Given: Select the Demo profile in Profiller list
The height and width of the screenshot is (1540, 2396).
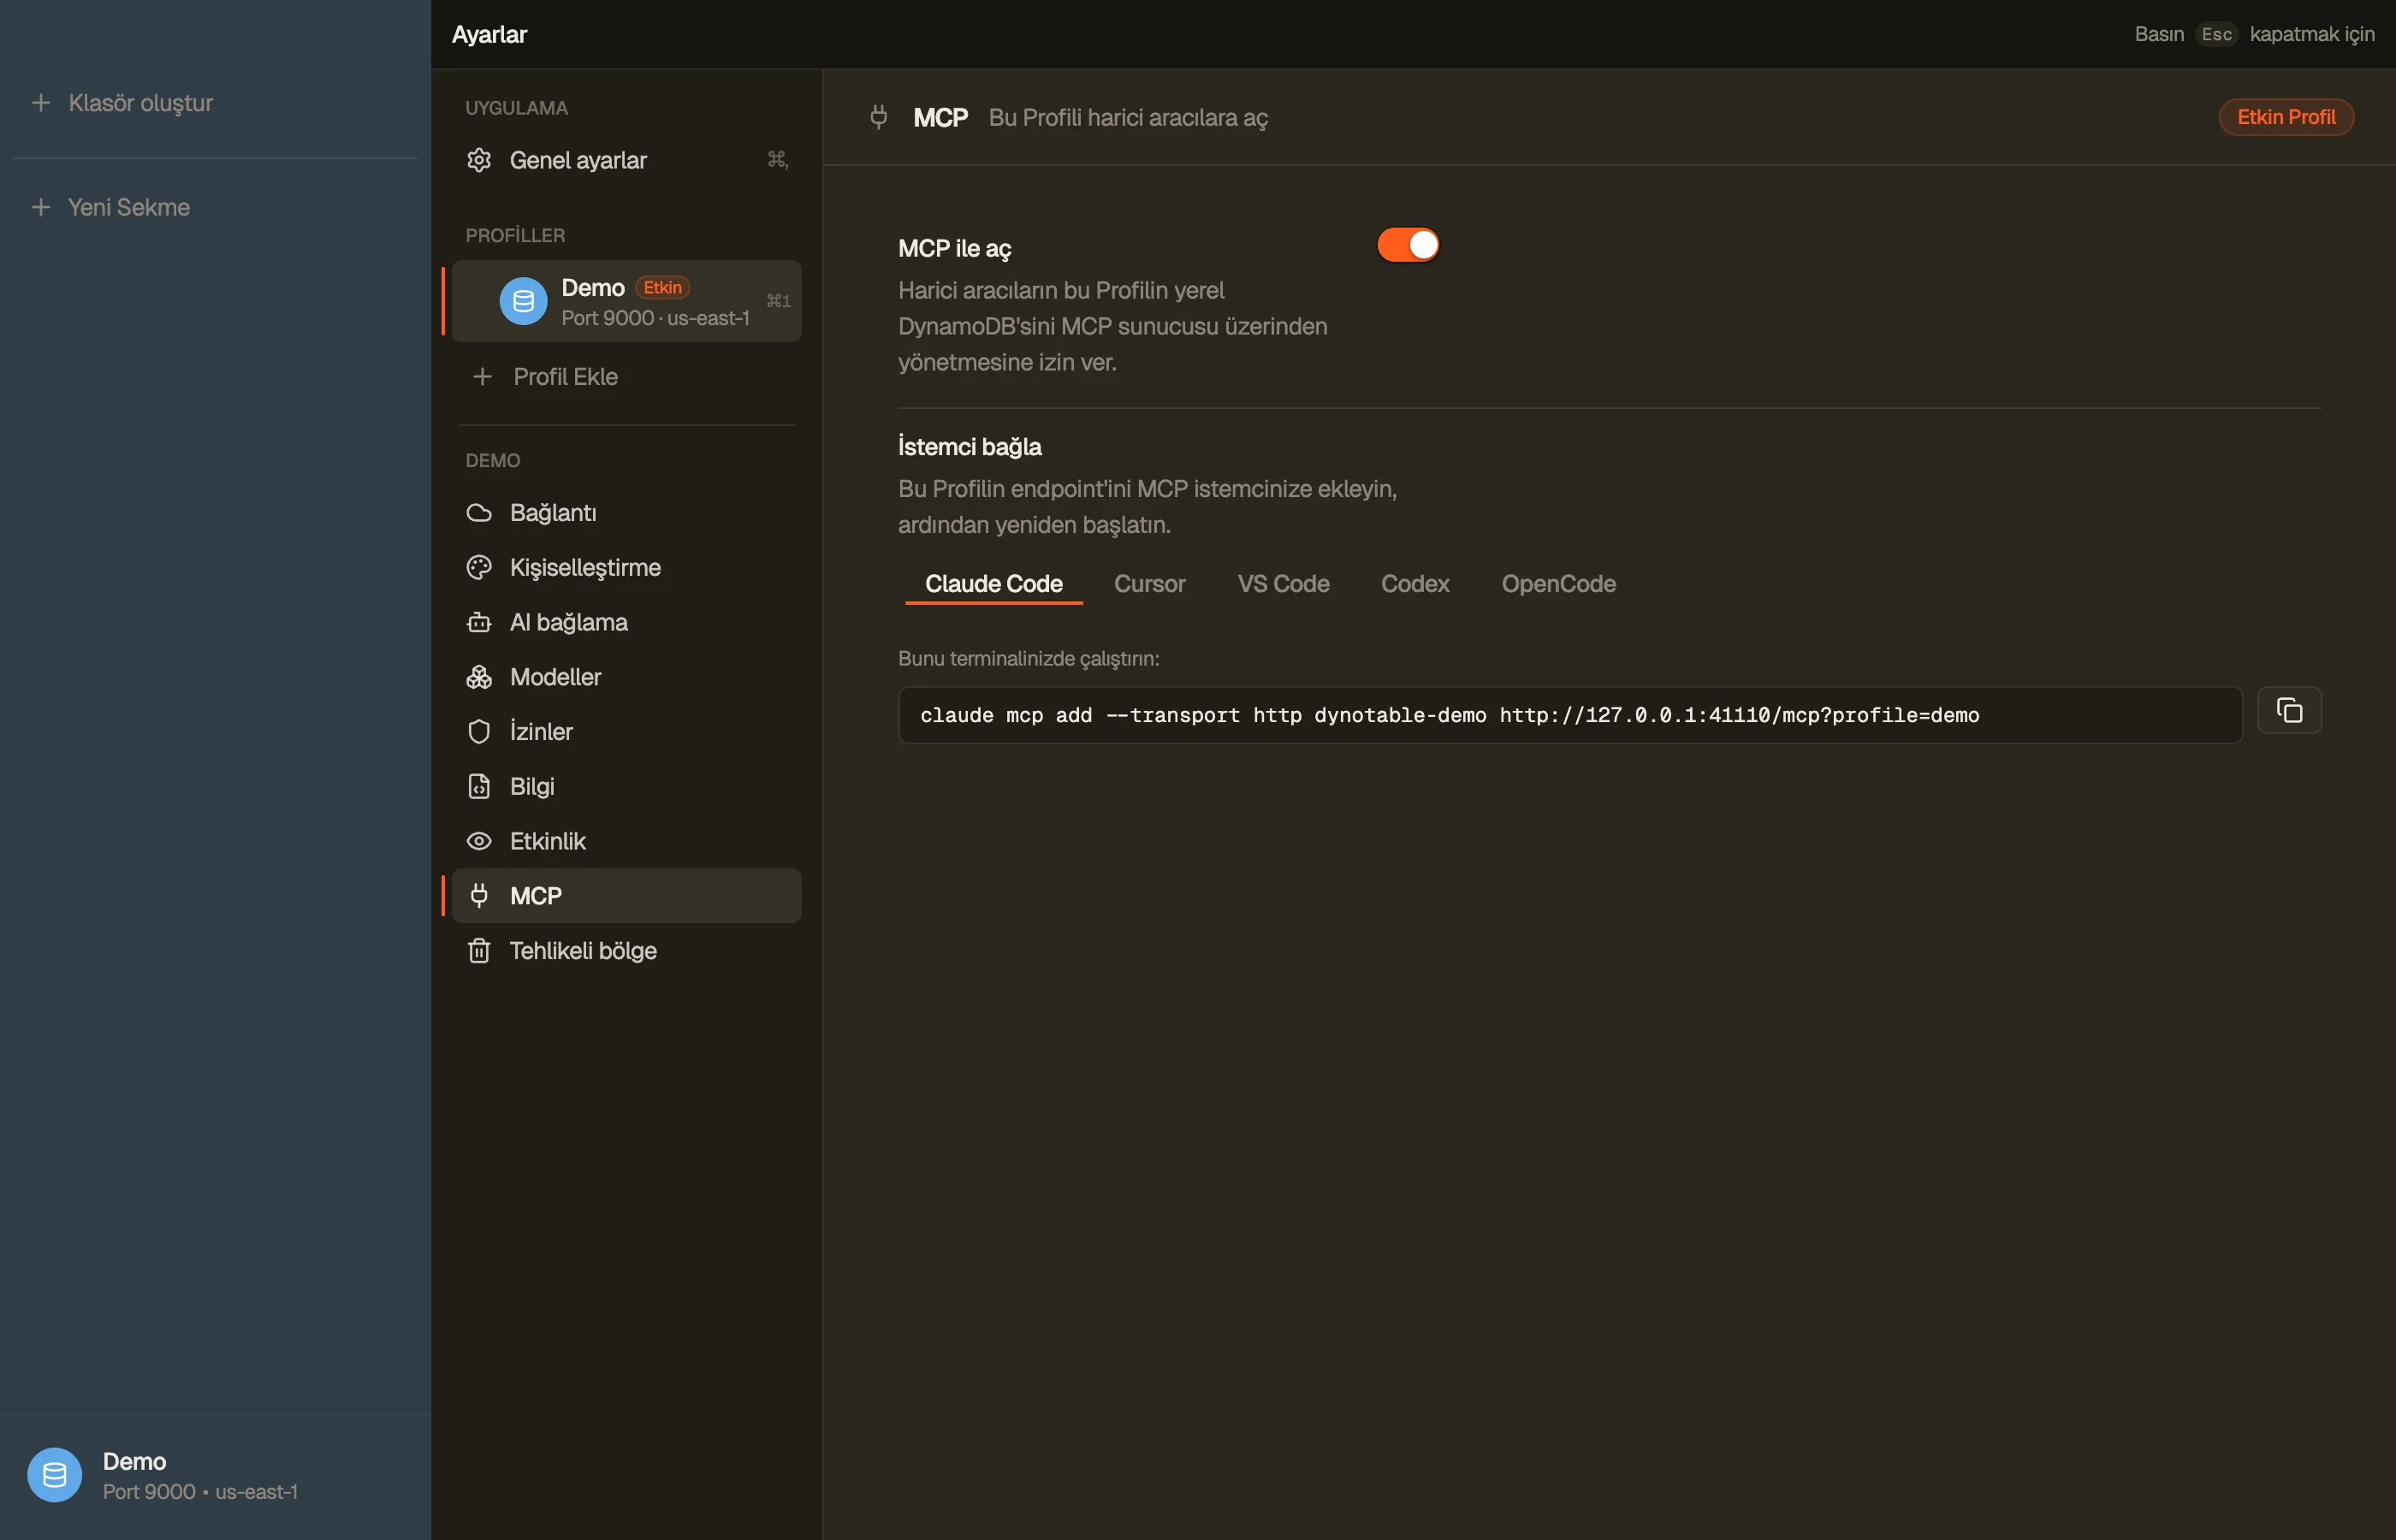Looking at the screenshot, I should [626, 301].
